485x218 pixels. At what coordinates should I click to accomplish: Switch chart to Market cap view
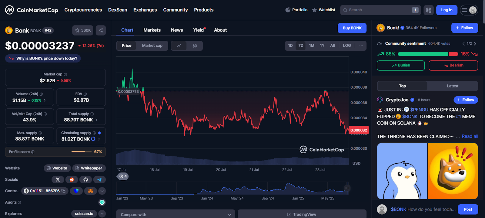coord(152,46)
